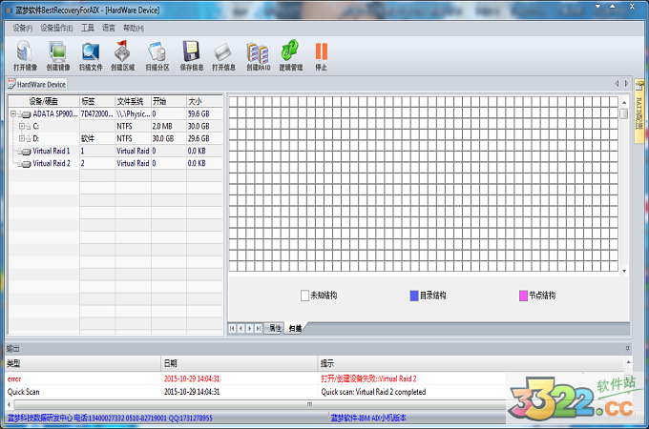Click the 扫描分区 (Scan Partition) toolbar icon
Viewport: 649px width, 429px height.
pyautogui.click(x=157, y=52)
